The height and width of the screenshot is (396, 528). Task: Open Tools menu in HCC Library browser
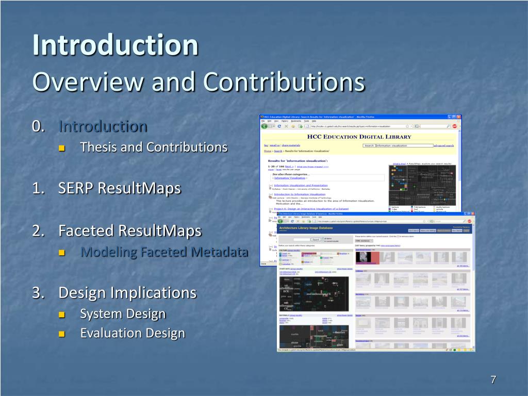[306, 121]
